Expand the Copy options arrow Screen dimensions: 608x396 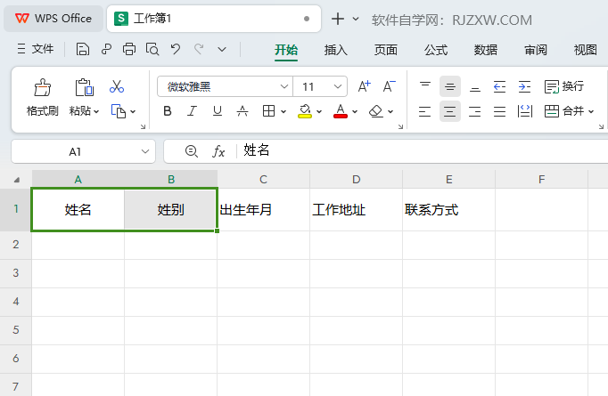(133, 112)
